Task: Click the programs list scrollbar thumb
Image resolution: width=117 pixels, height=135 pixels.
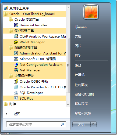Action: [68, 65]
